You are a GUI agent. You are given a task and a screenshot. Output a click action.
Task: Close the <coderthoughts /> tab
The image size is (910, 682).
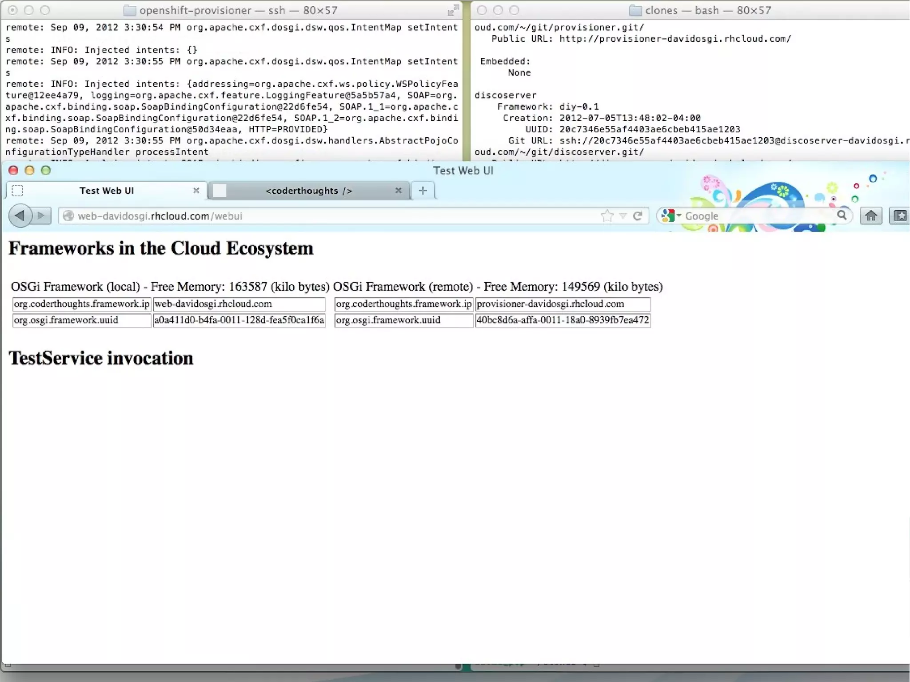point(398,191)
